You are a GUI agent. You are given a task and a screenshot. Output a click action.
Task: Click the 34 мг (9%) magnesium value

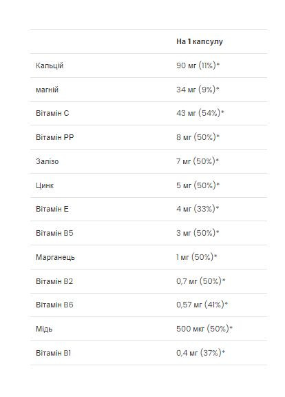(198, 90)
